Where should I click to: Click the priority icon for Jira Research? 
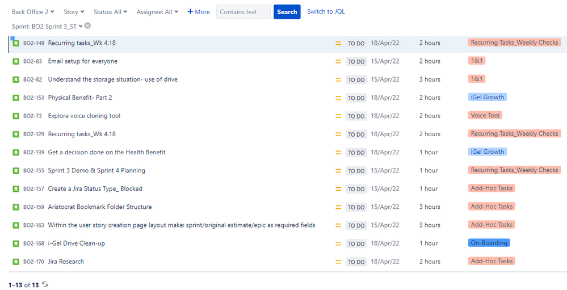(x=338, y=262)
